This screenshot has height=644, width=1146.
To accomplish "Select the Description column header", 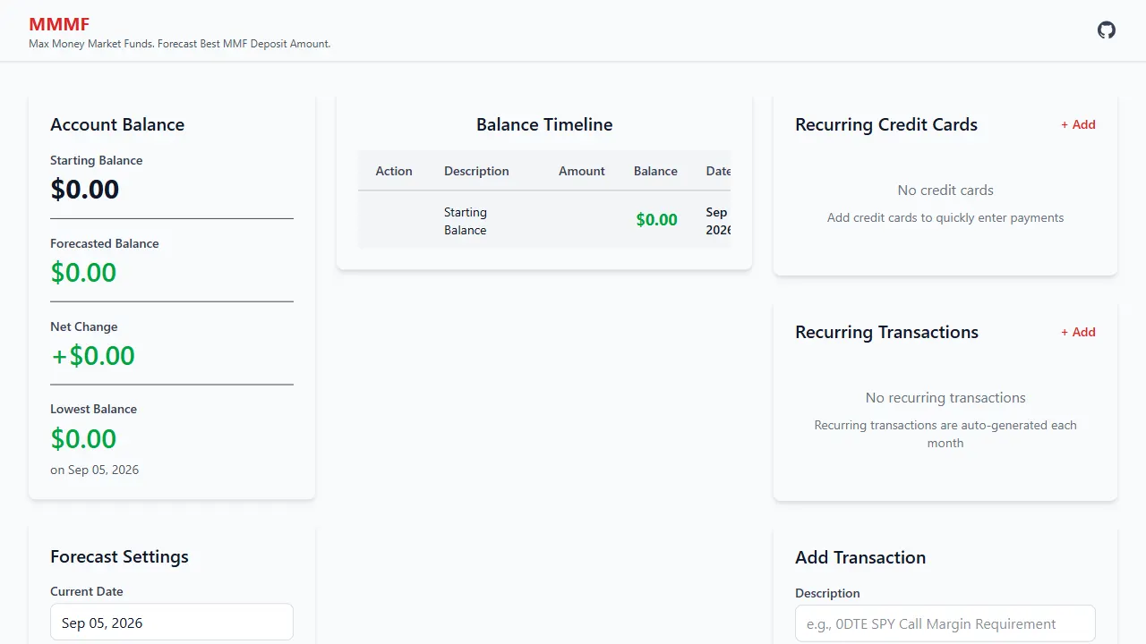I will click(476, 171).
